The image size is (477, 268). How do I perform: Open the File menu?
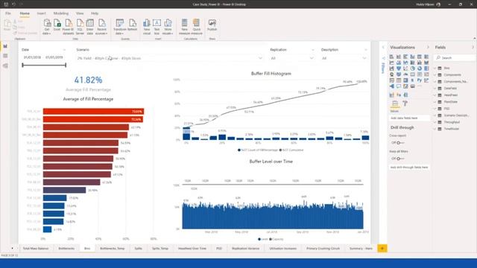8,13
